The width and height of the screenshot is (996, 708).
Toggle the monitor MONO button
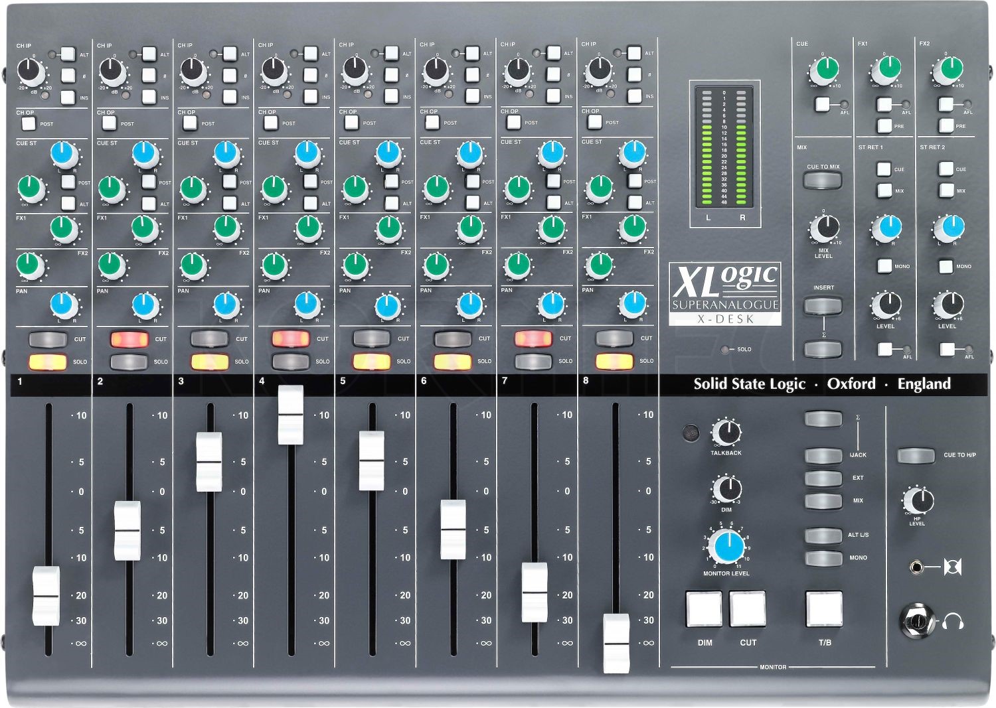point(823,557)
